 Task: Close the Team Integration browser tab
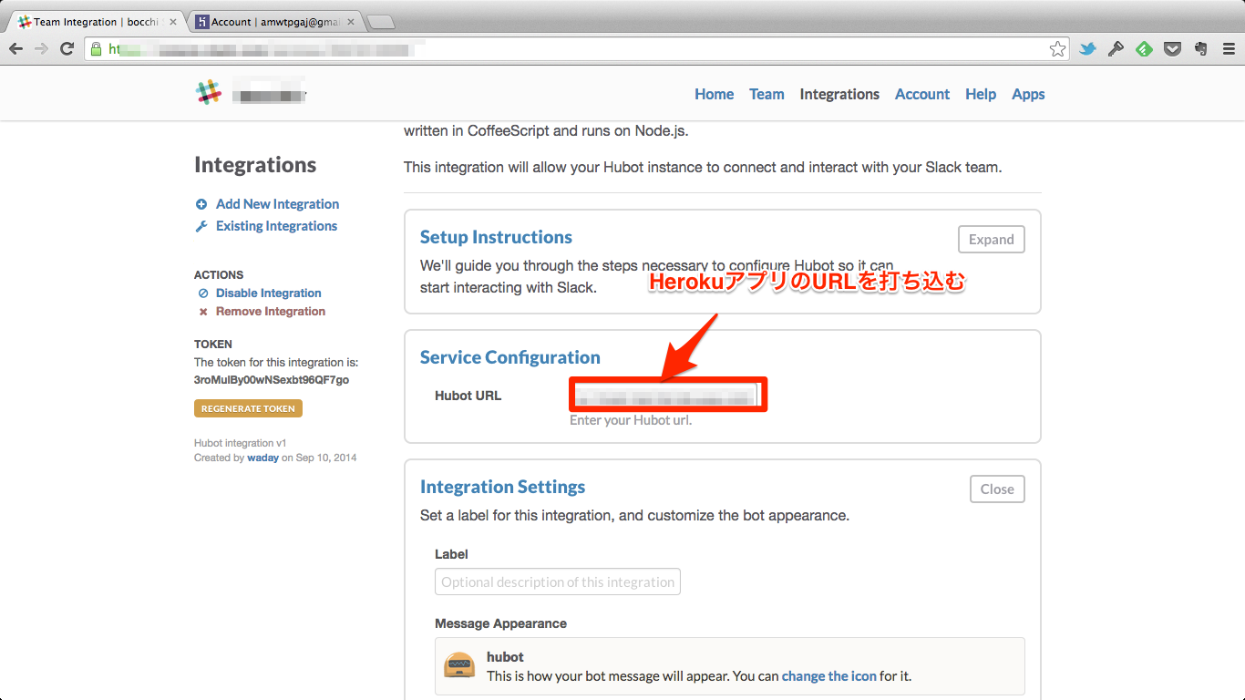pos(173,22)
